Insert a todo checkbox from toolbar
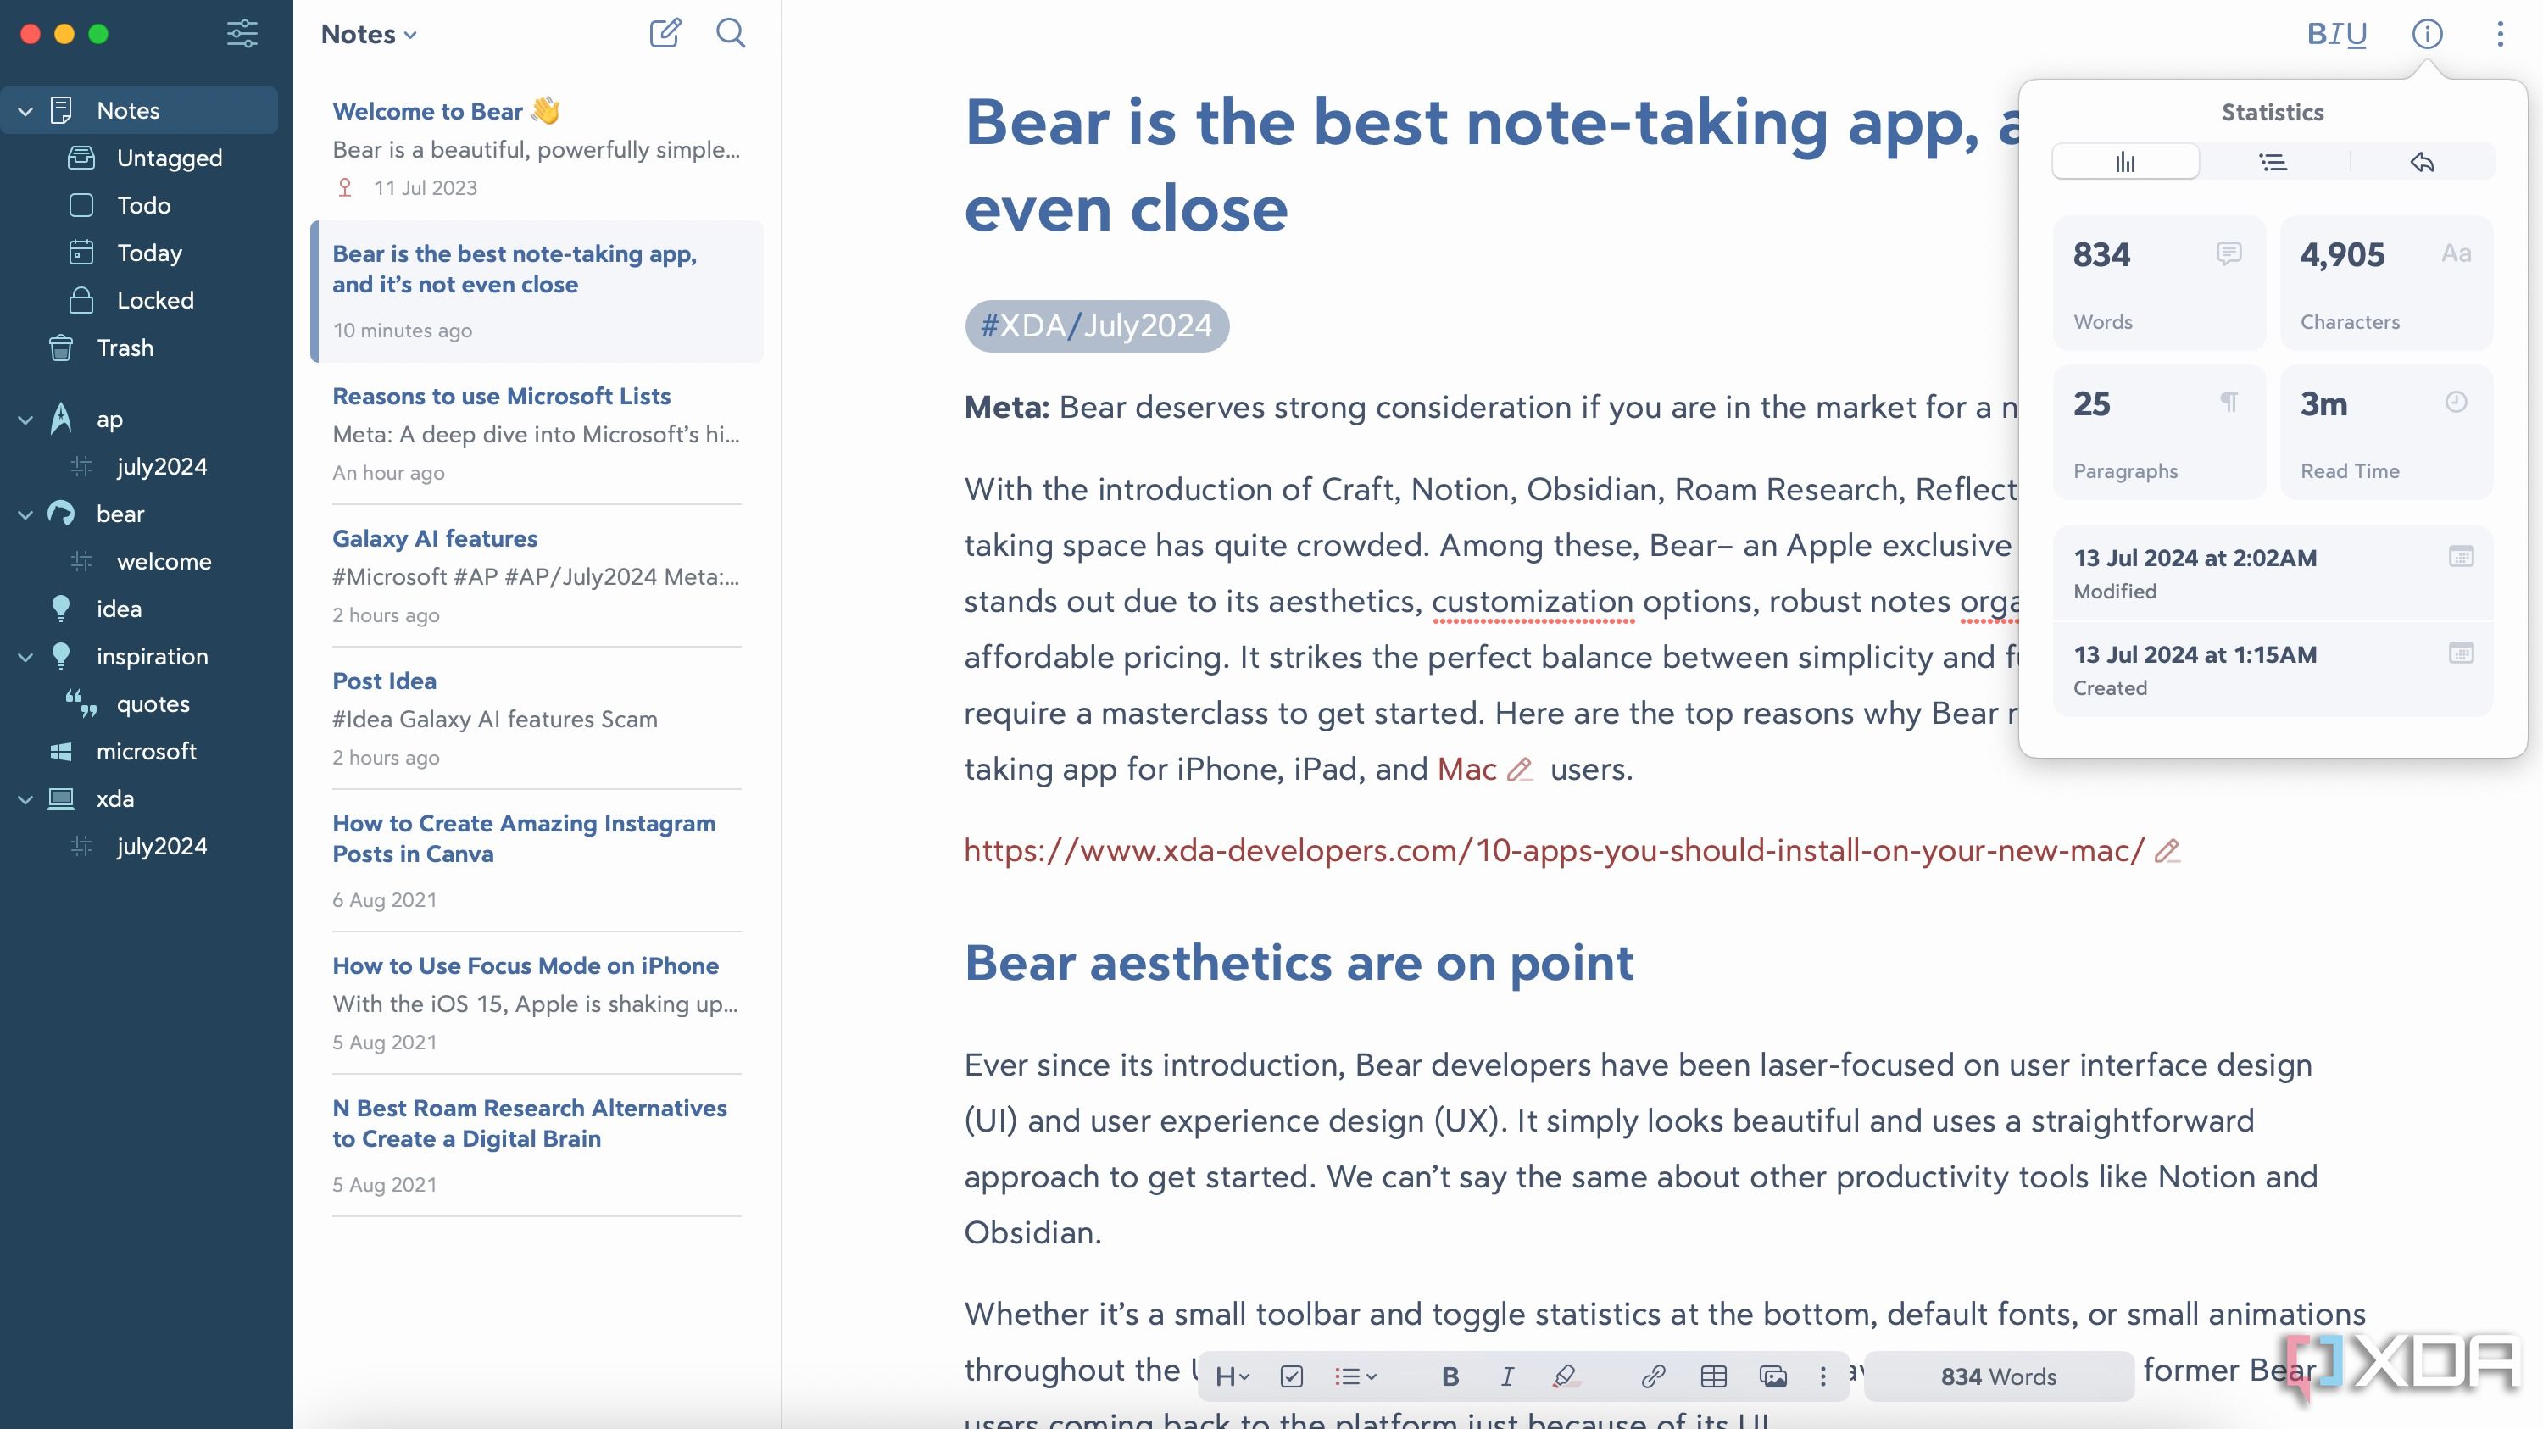Image resolution: width=2543 pixels, height=1429 pixels. click(x=1291, y=1376)
